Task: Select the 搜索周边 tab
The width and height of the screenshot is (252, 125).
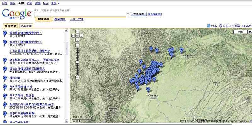Action: tap(60, 20)
